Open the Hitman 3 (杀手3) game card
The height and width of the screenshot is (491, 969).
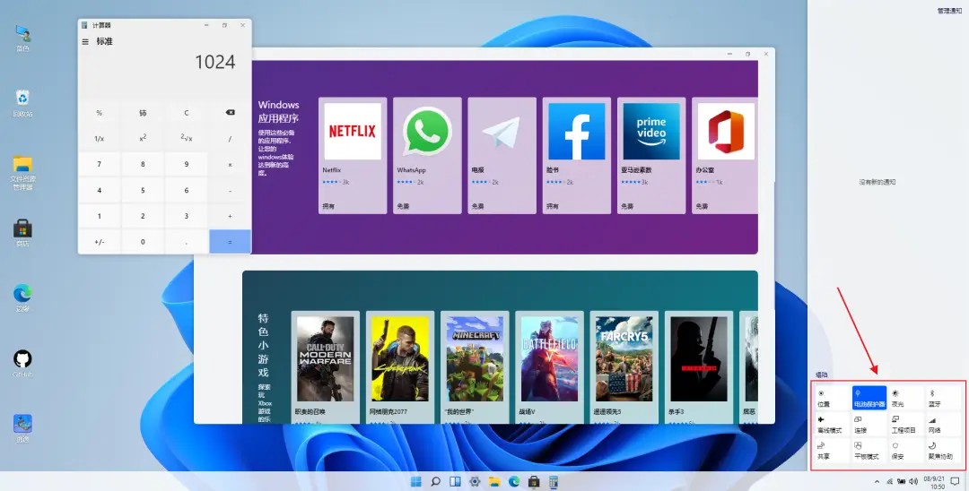699,367
